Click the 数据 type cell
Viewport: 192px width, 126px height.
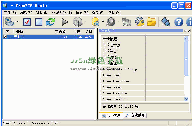pyautogui.click(x=88, y=37)
